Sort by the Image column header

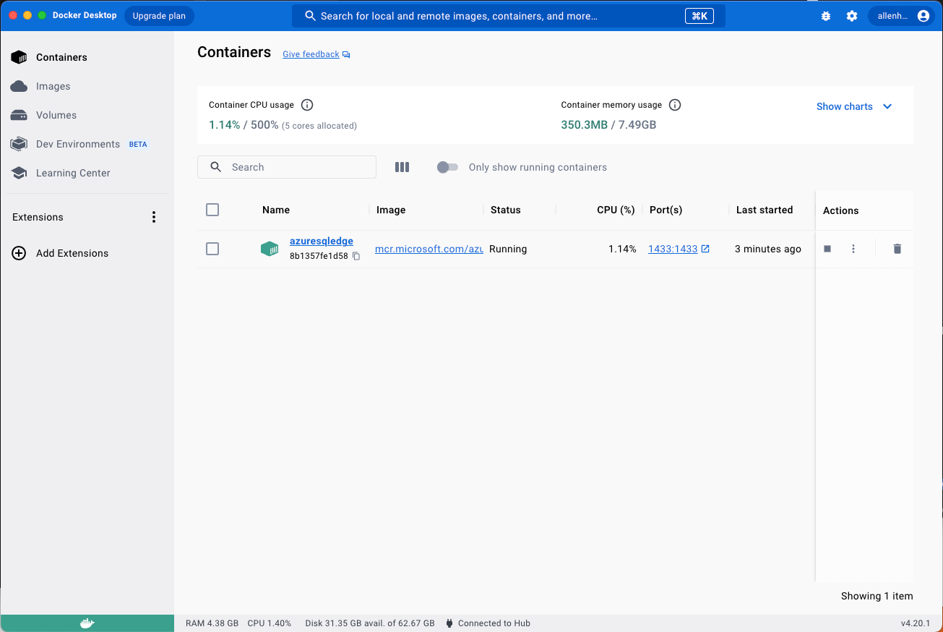point(391,210)
